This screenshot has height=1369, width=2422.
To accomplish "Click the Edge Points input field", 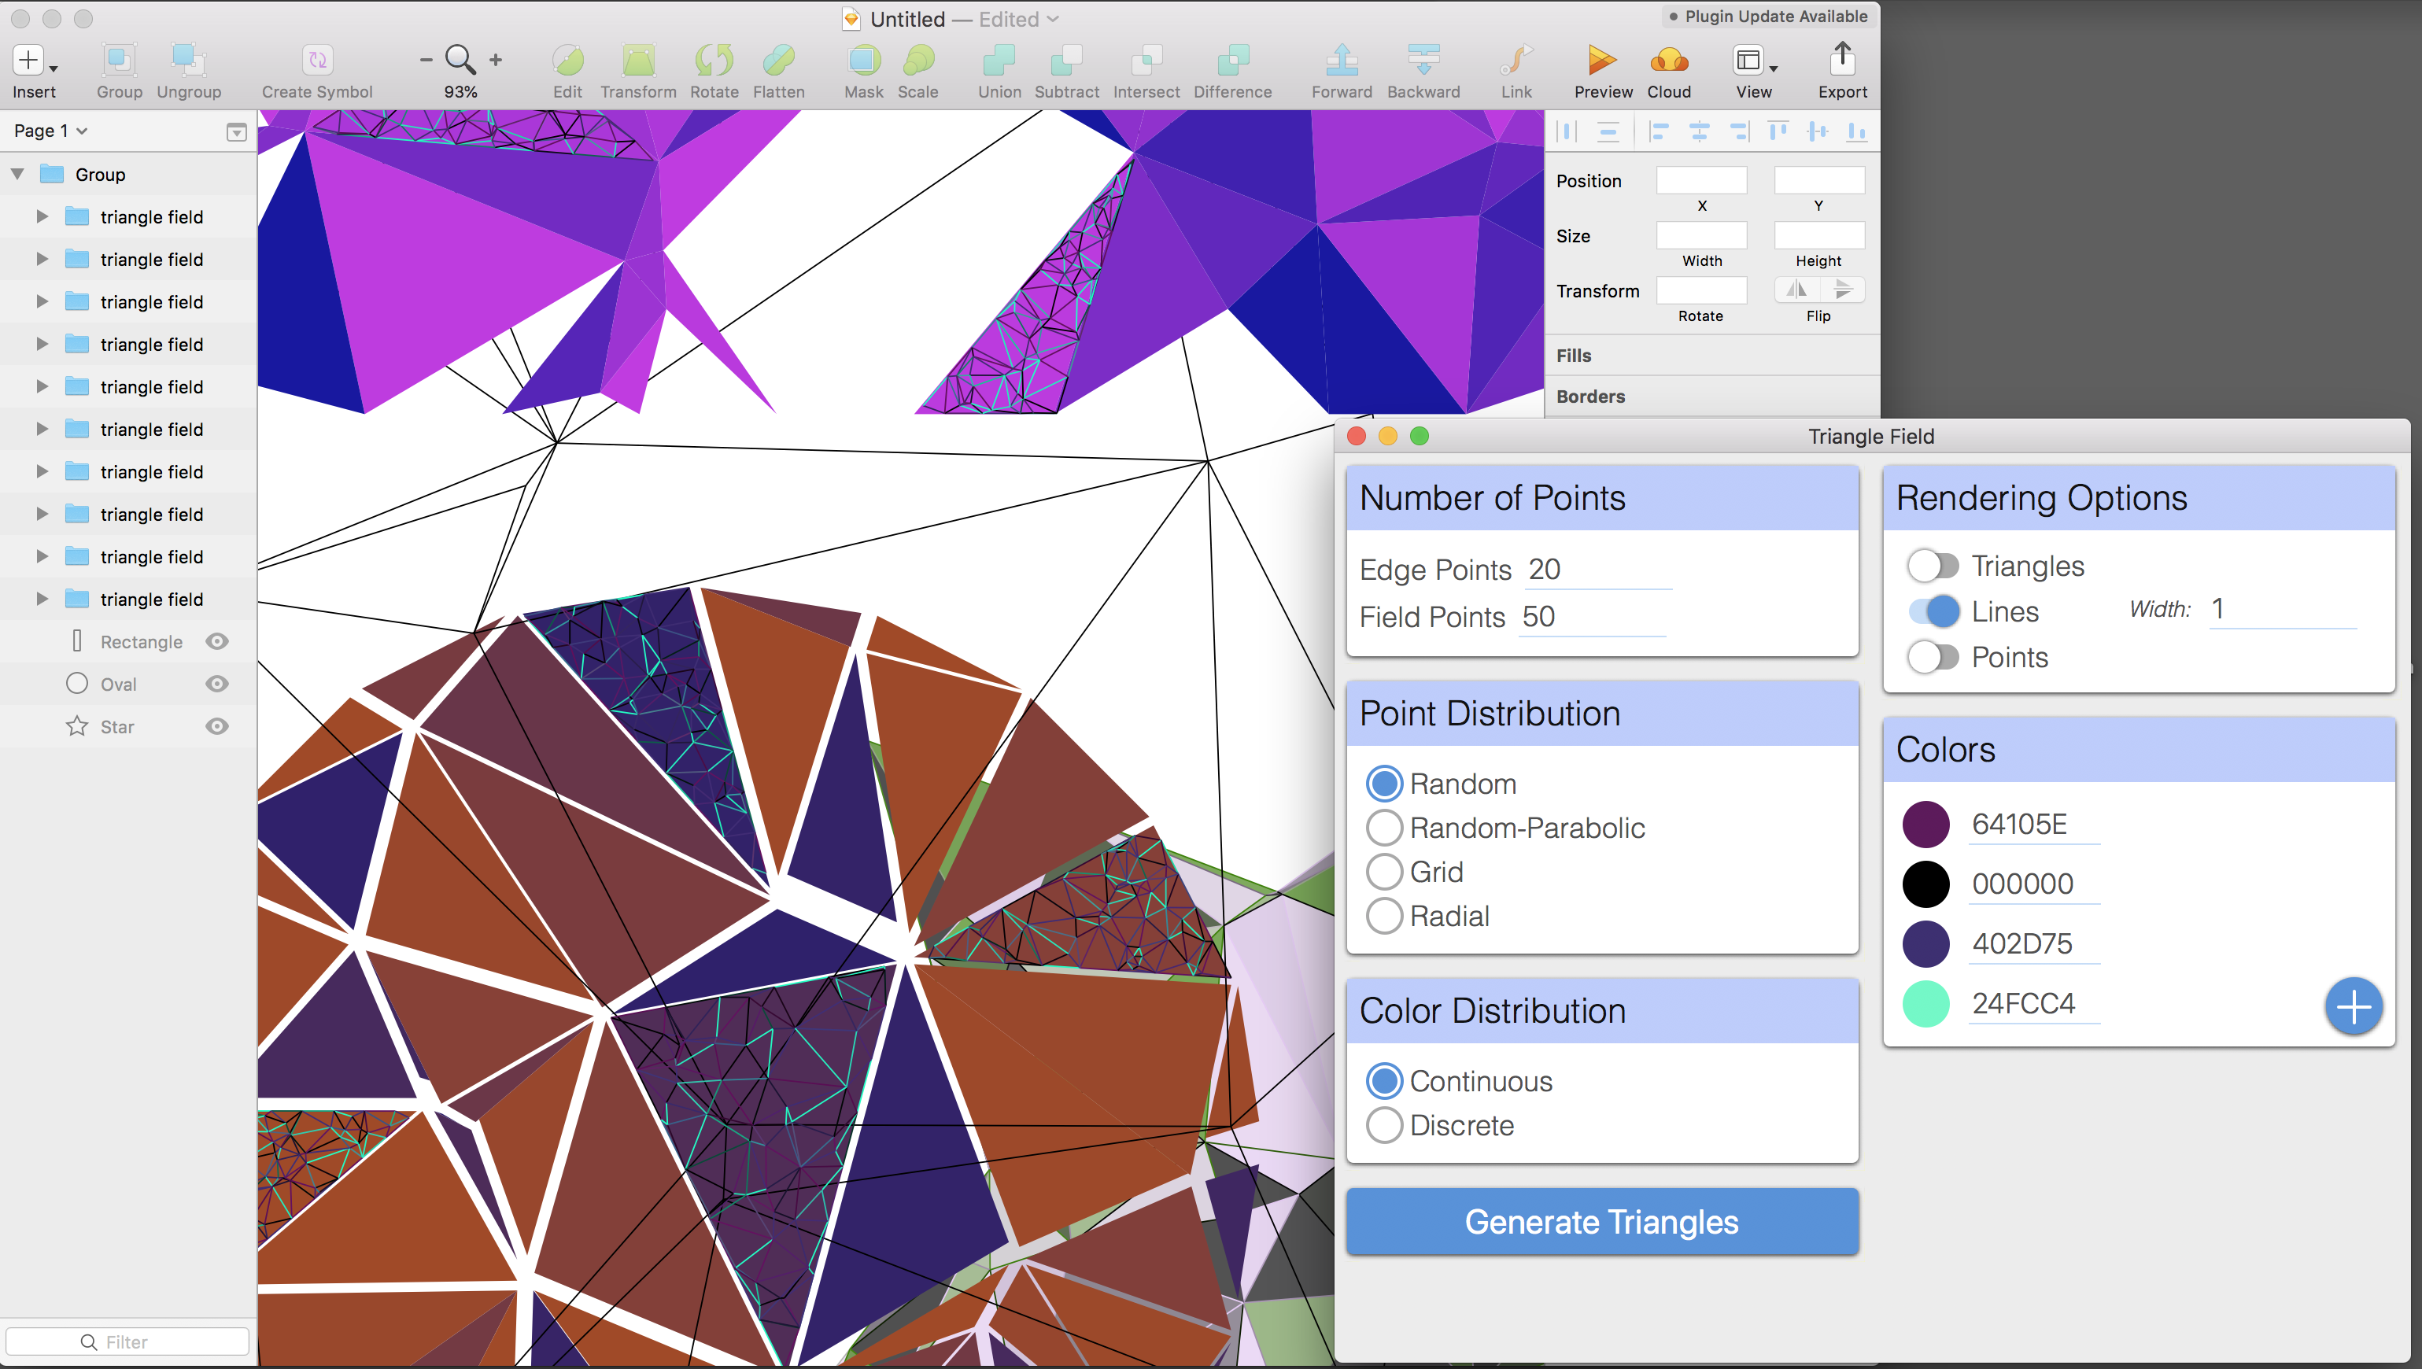I will pos(1597,570).
